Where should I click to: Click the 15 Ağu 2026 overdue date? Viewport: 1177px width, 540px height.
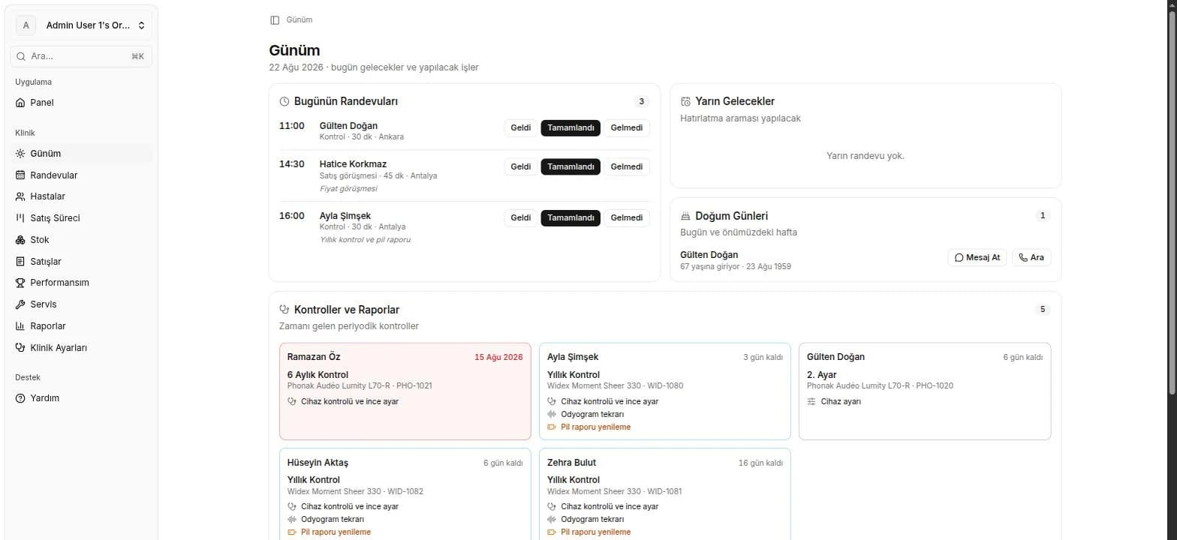[x=498, y=358]
